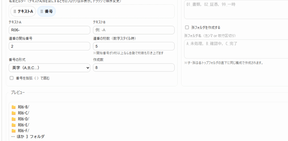The width and height of the screenshot is (288, 141).
Task: Enable 番号を括弧()で囲む checkbox
Action: [12, 78]
